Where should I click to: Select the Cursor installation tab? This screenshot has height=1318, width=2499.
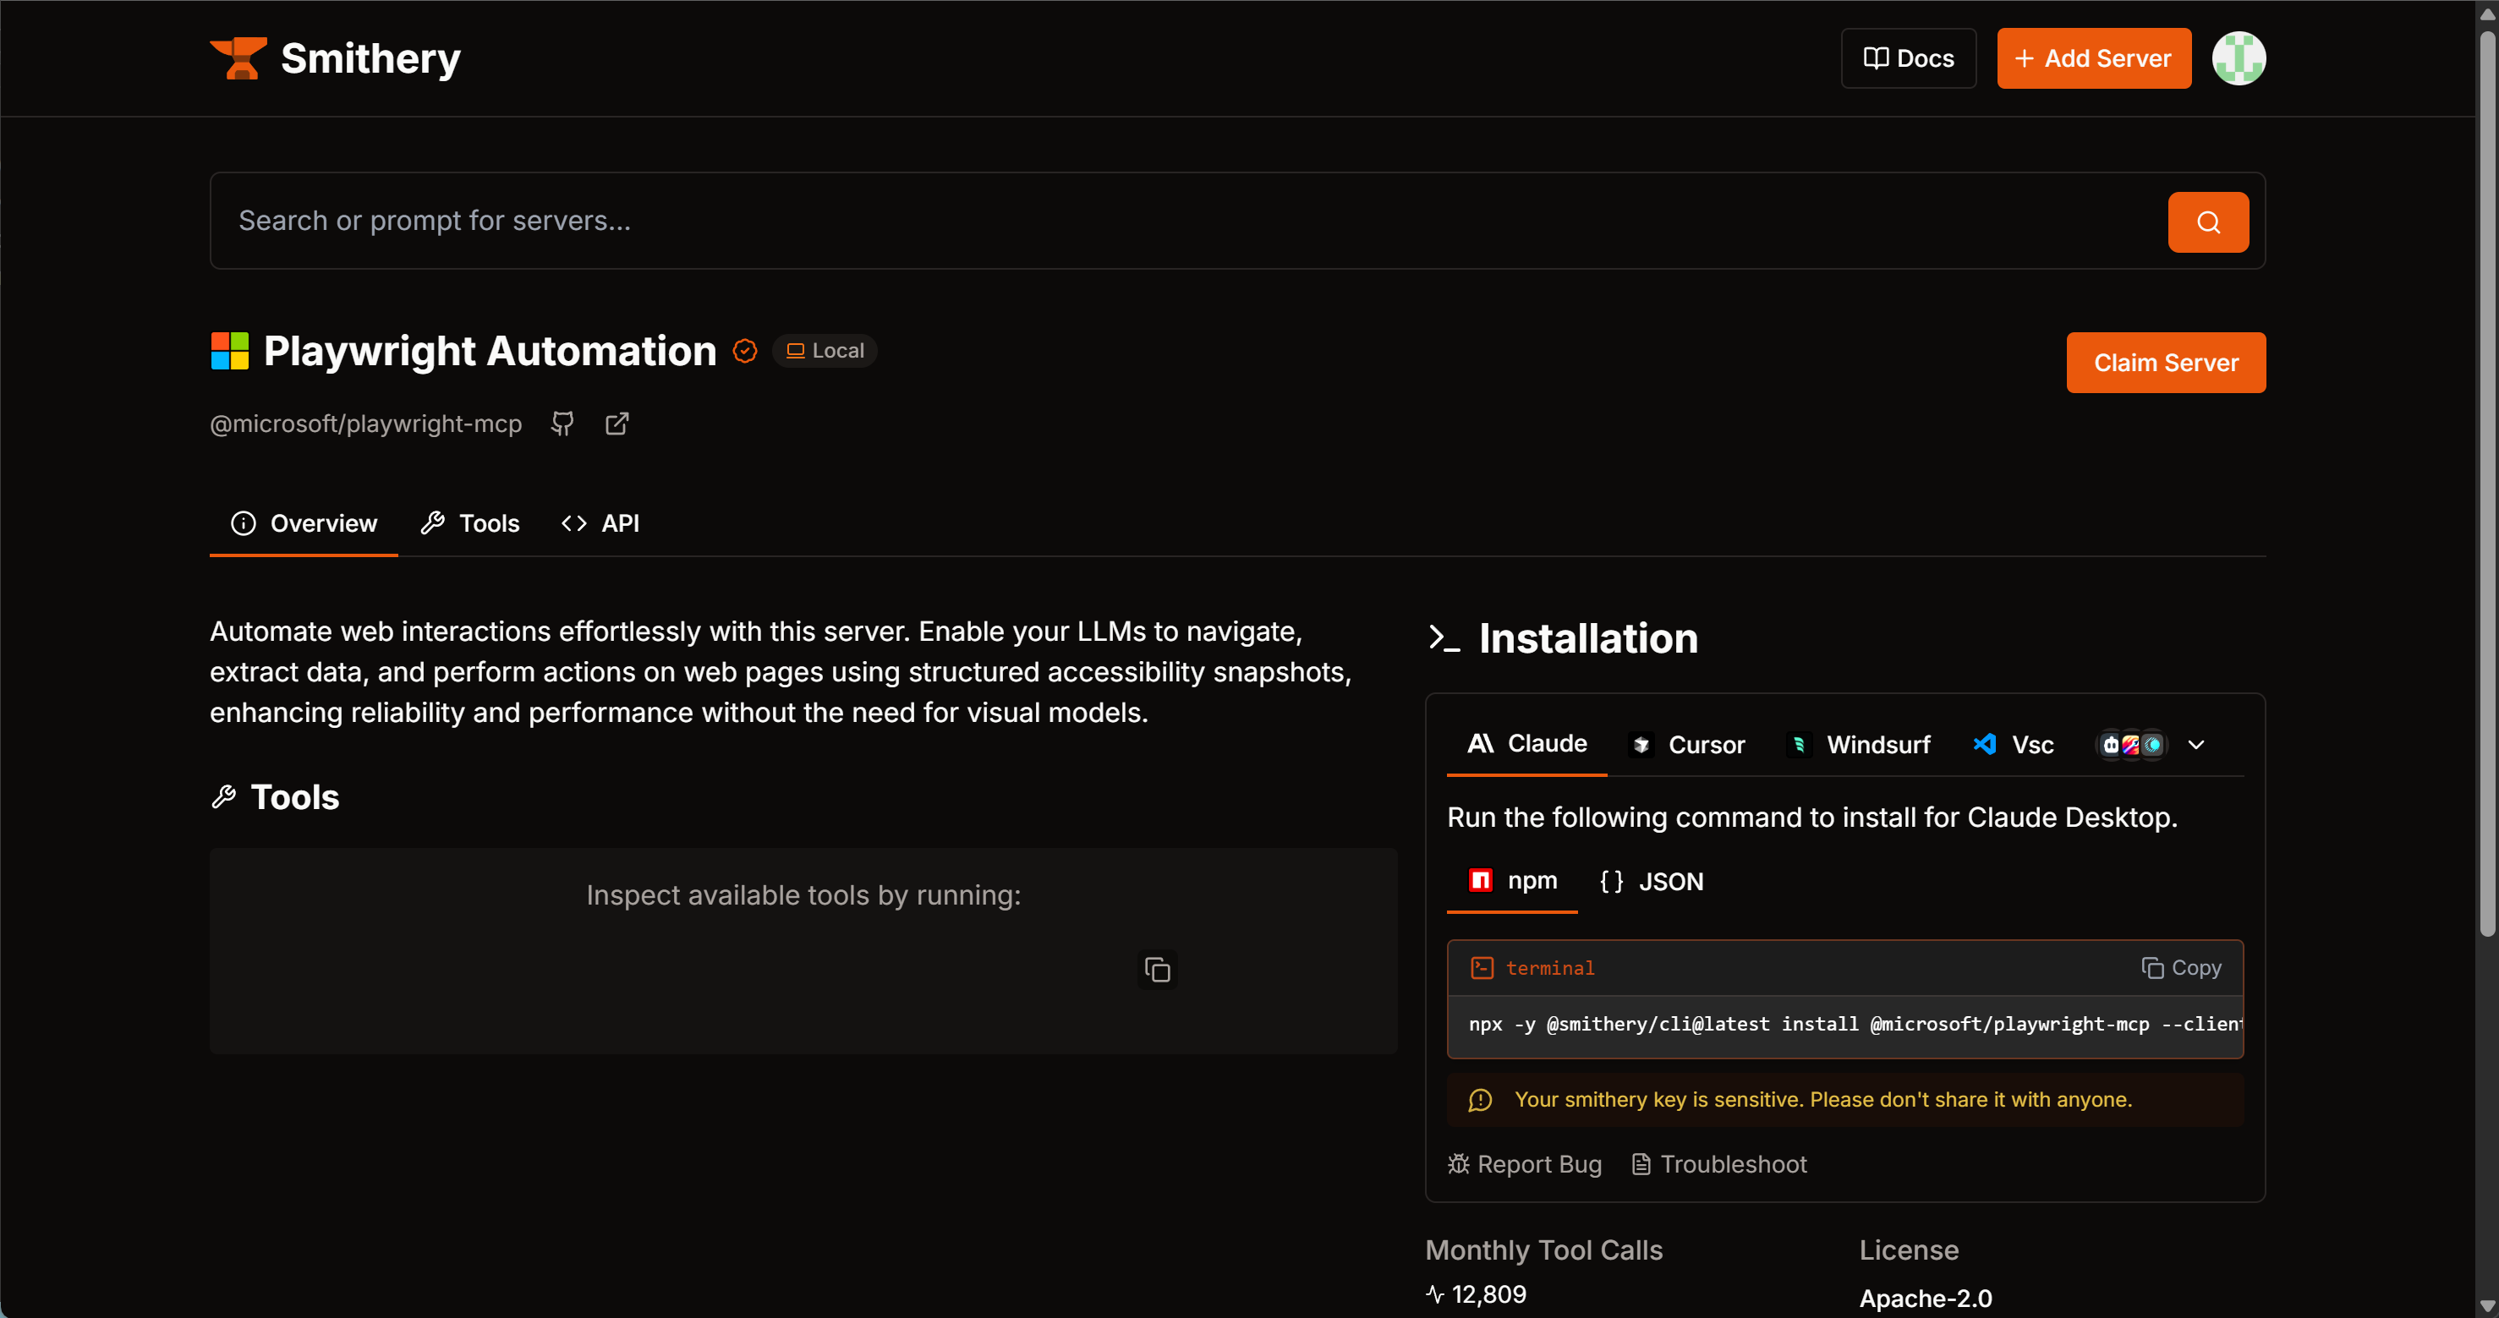(1687, 745)
